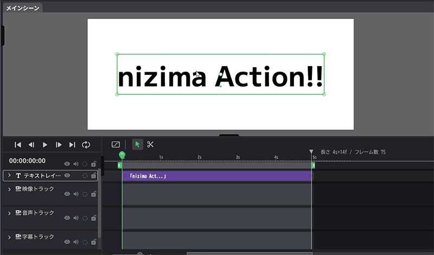Click the 2s mark on ruler
The width and height of the screenshot is (434, 255).
coord(199,157)
